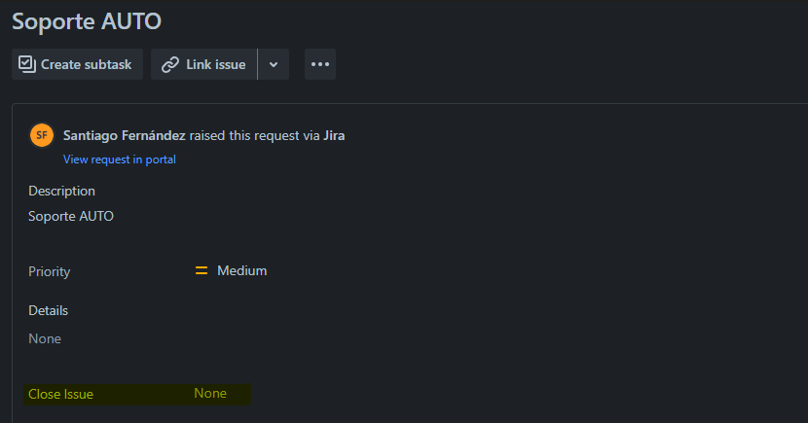This screenshot has height=423, width=808.
Task: Edit the None value under Details
Action: click(x=45, y=338)
